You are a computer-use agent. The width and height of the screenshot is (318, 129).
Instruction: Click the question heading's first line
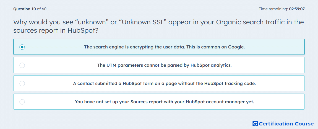pyautogui.click(x=159, y=22)
